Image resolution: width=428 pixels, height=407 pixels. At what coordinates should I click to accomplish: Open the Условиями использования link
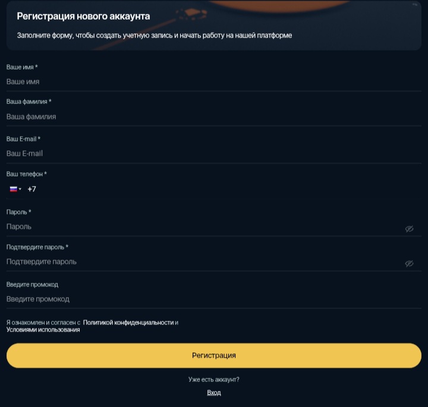pos(43,330)
